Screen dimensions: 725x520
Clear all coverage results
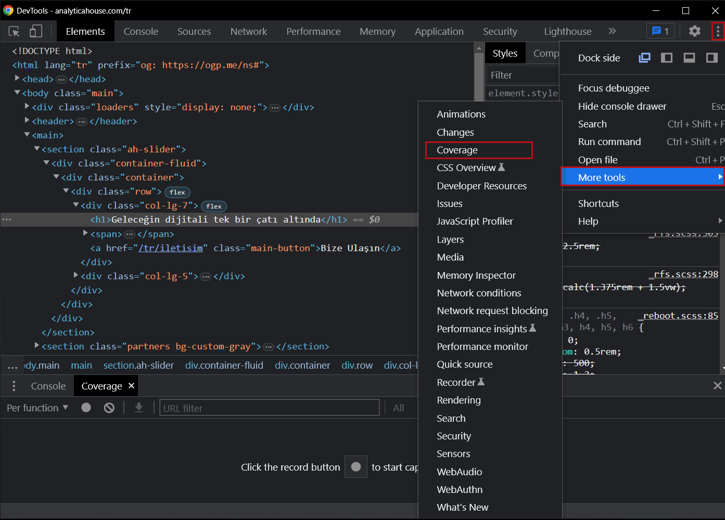coord(109,408)
